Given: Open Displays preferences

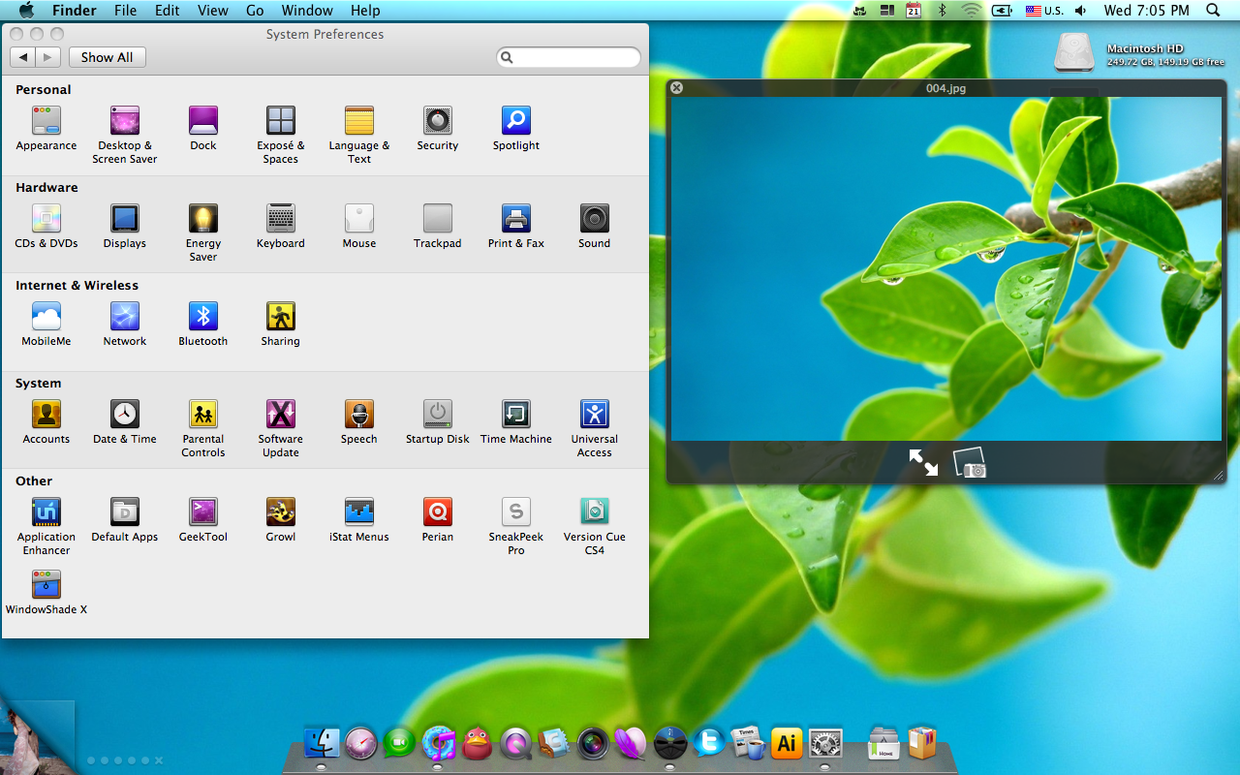Looking at the screenshot, I should (x=125, y=226).
